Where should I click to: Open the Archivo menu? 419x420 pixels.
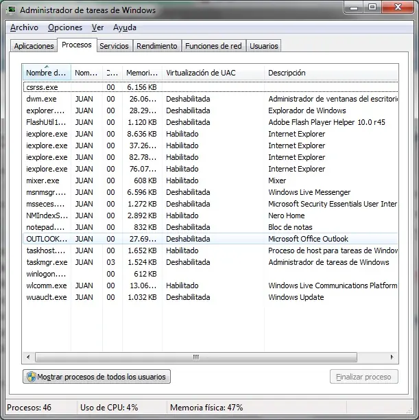(24, 27)
